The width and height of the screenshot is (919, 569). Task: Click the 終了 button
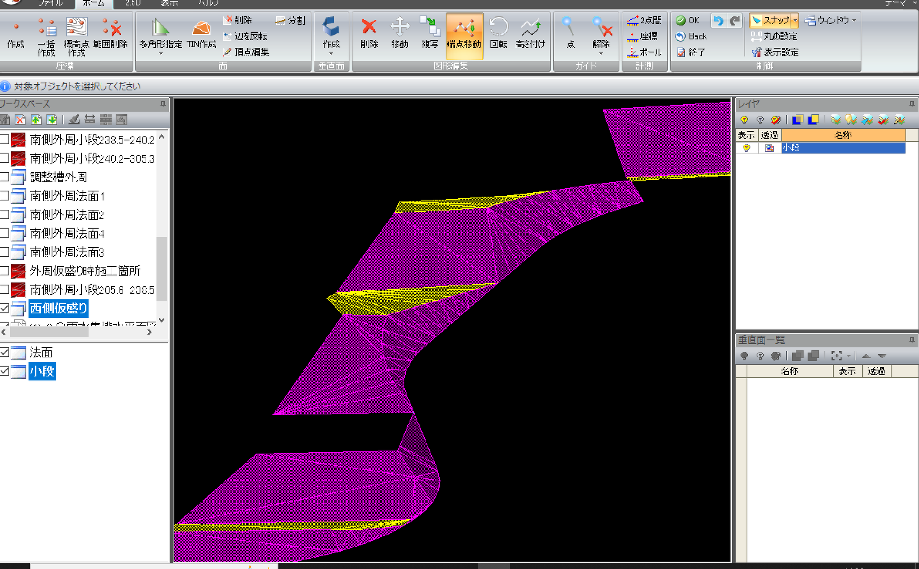click(x=691, y=52)
